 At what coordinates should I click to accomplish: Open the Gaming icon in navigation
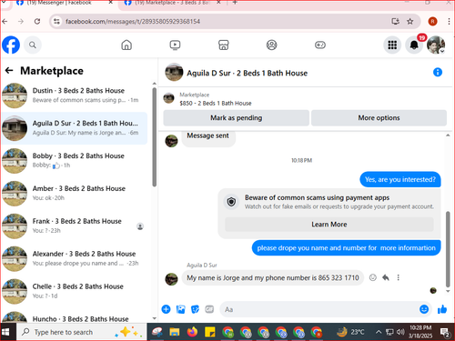tap(320, 45)
